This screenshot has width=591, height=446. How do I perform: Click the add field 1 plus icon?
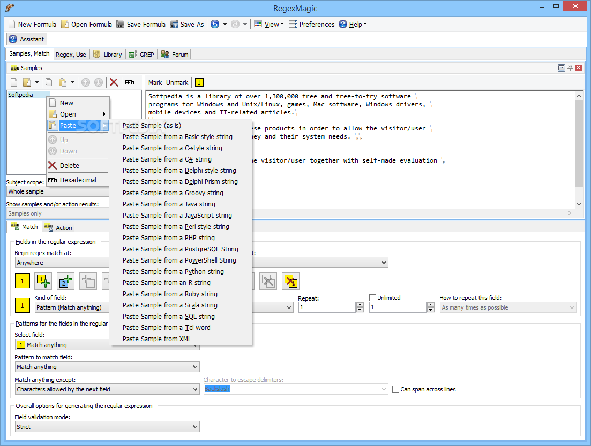click(43, 281)
